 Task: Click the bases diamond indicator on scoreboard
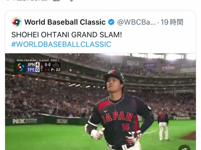[x=56, y=65]
